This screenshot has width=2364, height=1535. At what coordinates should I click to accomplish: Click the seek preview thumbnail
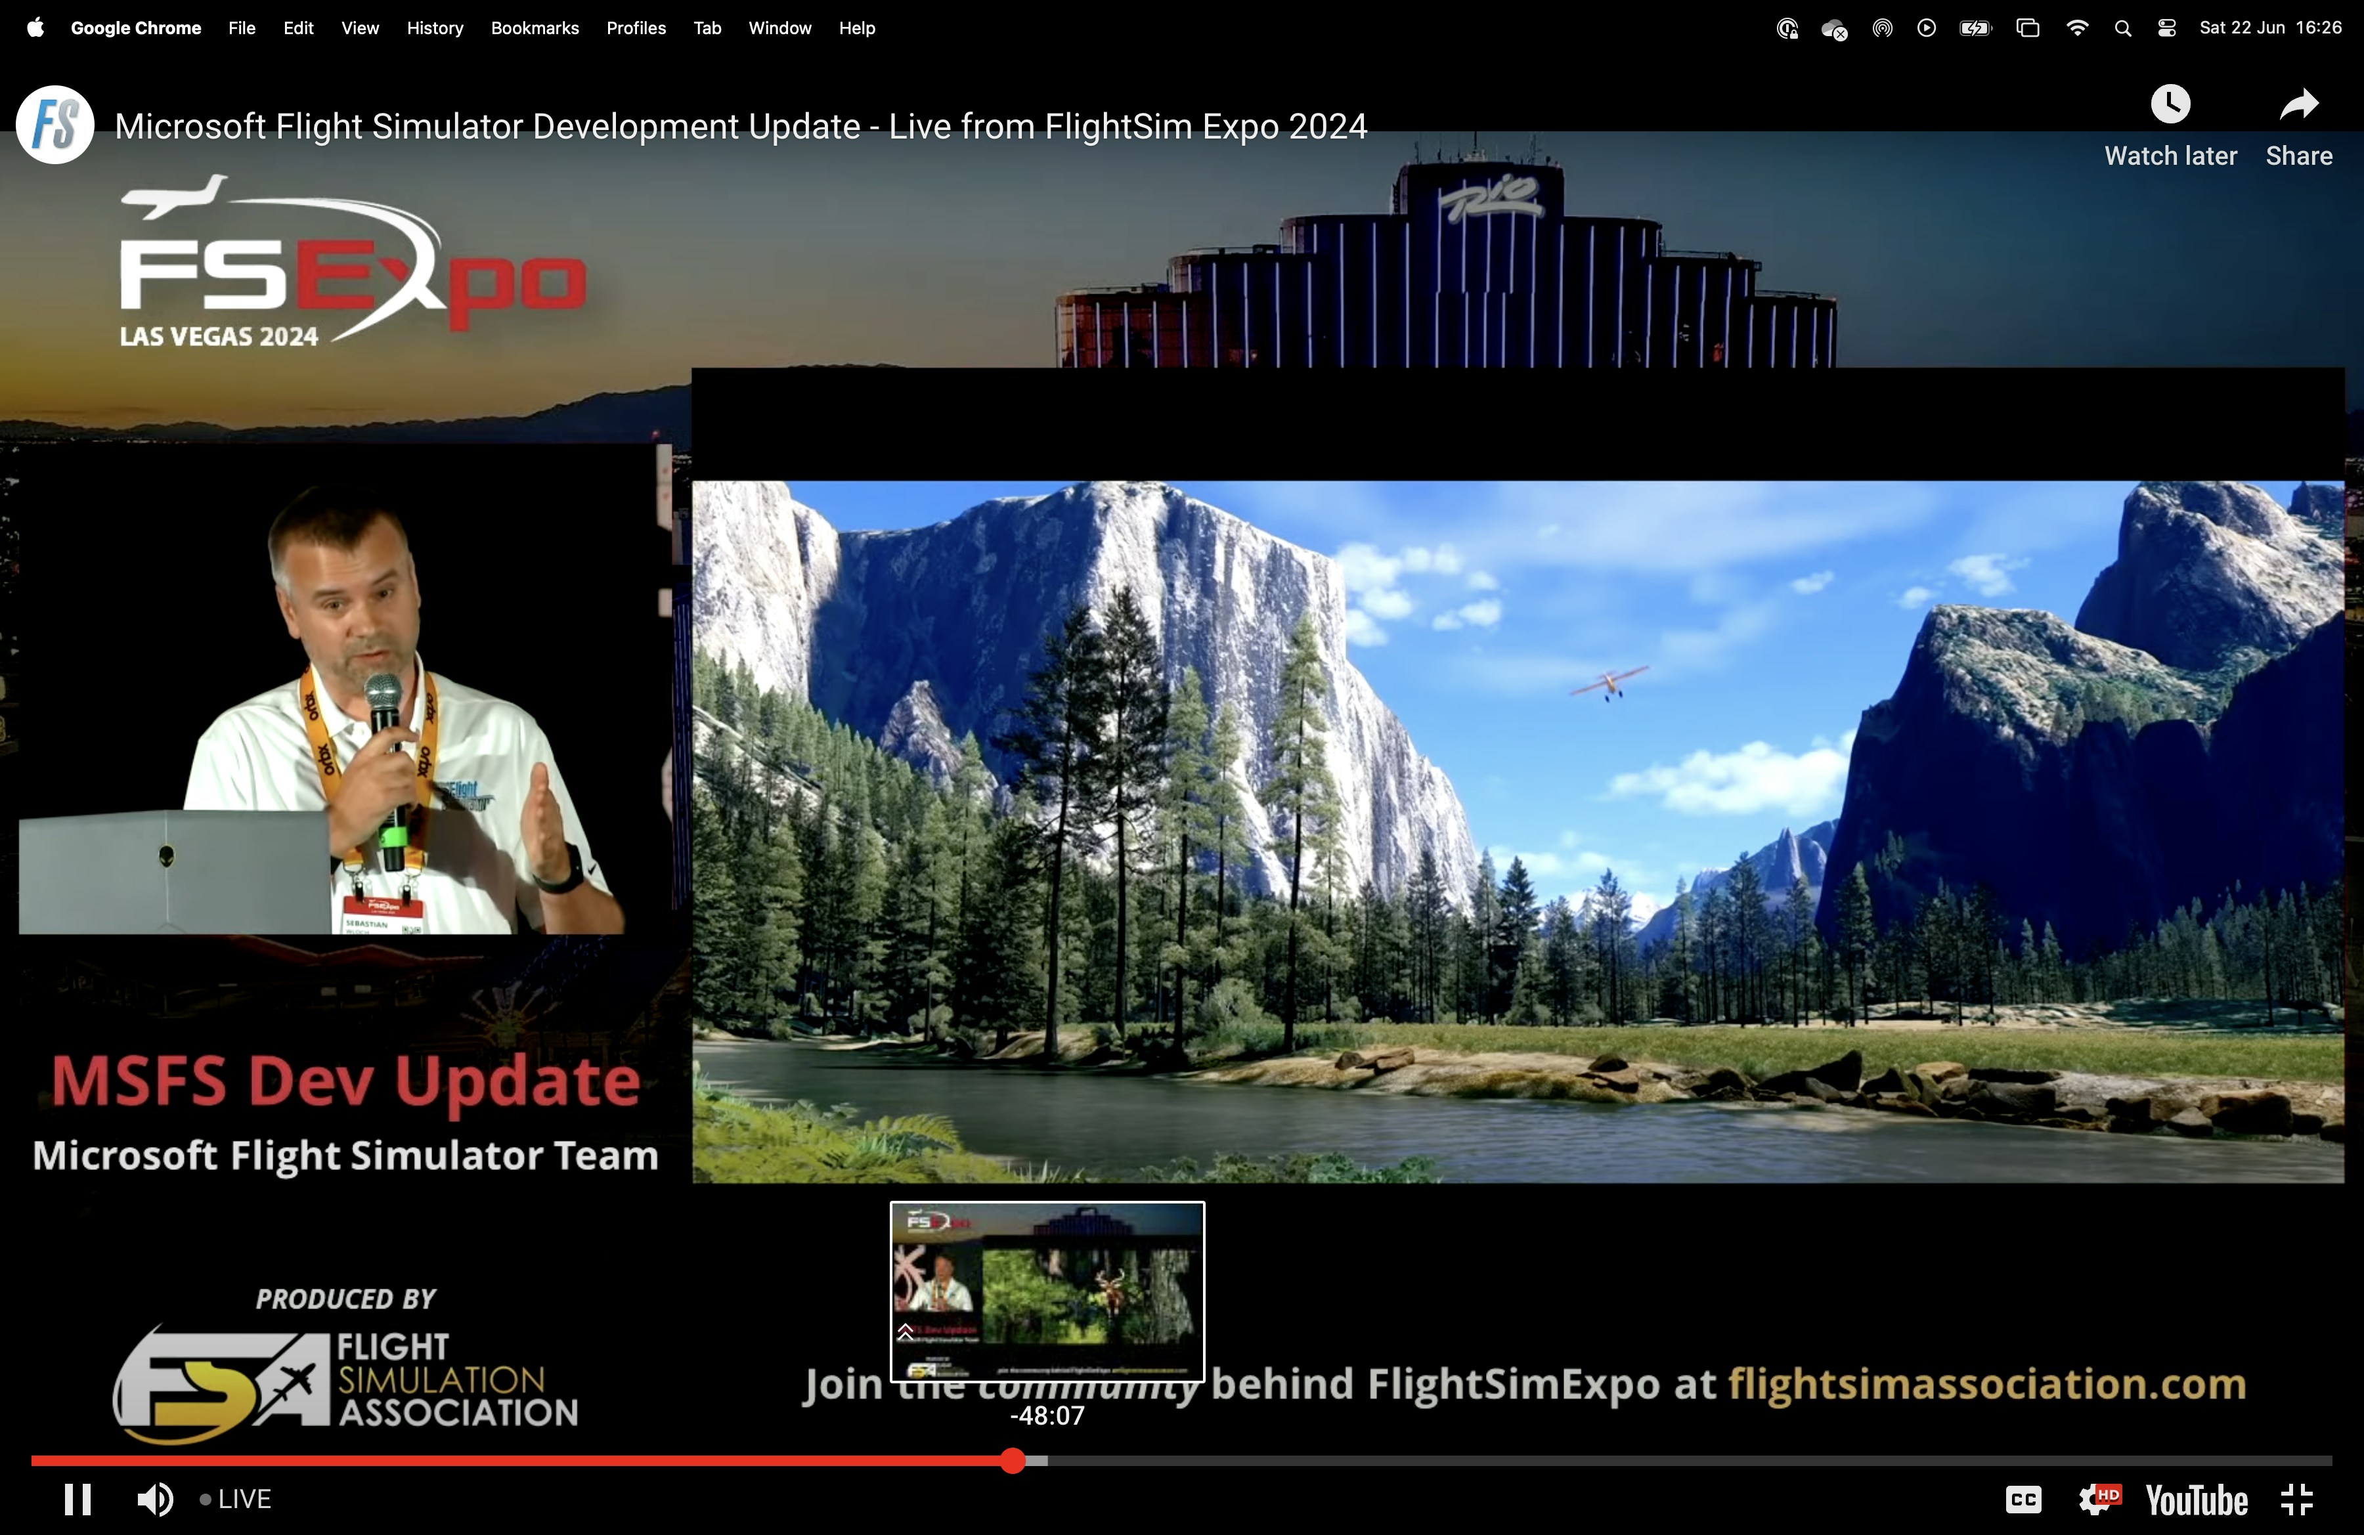[x=1047, y=1291]
